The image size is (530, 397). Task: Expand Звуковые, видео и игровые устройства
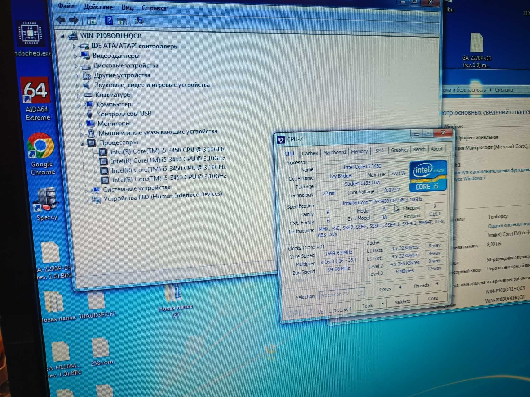coord(77,86)
